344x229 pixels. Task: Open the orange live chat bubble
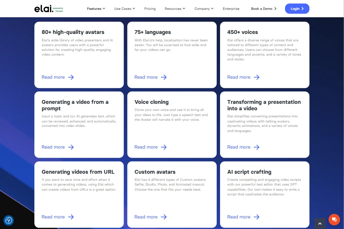(x=334, y=220)
